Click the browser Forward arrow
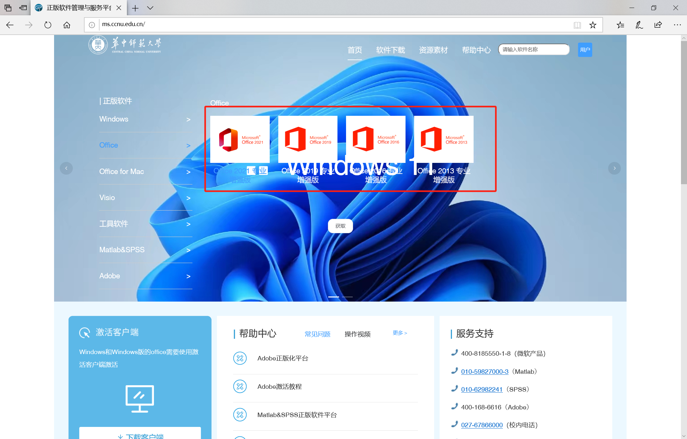This screenshot has height=439, width=687. coord(29,25)
